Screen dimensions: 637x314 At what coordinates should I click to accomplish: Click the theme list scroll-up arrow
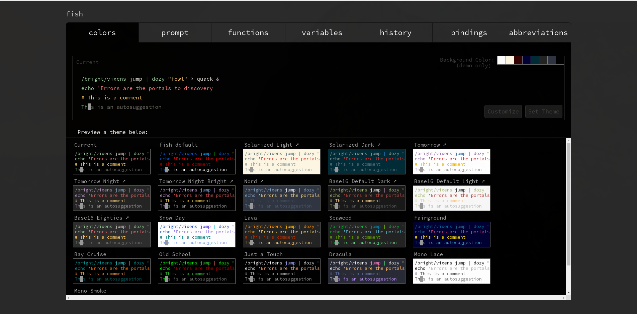click(568, 141)
